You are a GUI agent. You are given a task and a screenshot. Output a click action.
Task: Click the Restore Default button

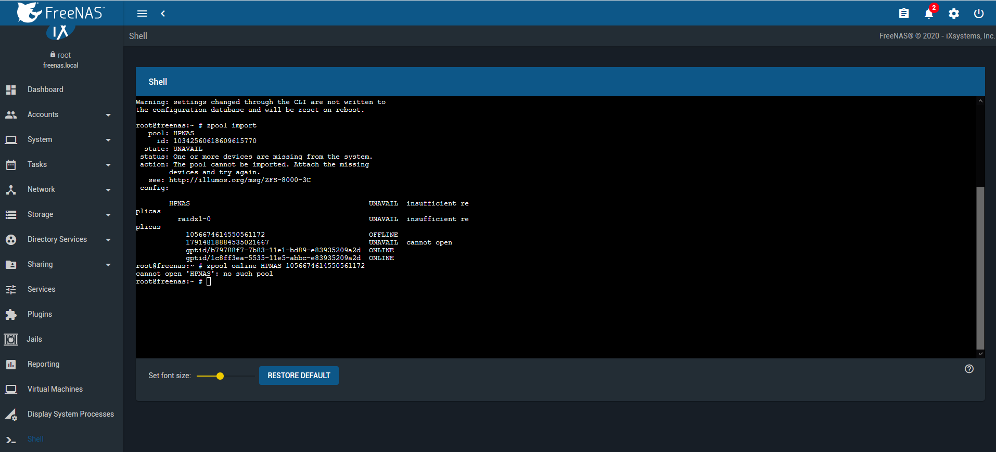[299, 376]
